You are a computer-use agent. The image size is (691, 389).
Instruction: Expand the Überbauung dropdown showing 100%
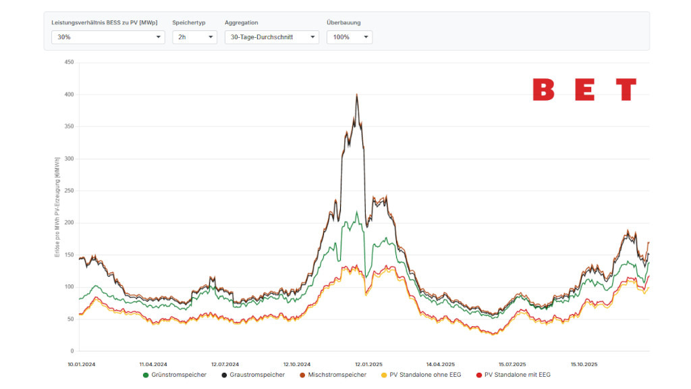(349, 37)
